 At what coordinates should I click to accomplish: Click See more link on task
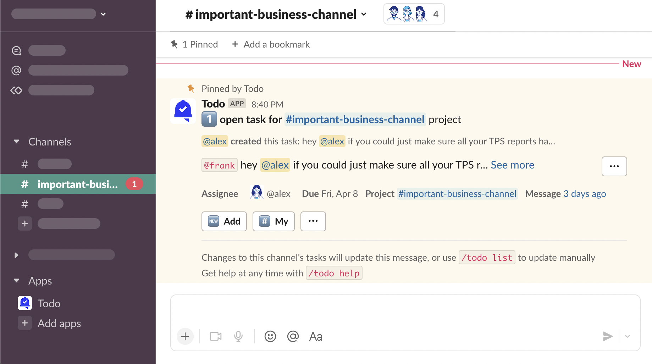point(512,165)
